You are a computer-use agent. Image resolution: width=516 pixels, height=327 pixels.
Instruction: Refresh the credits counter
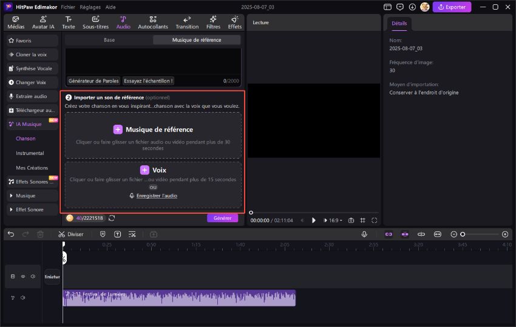point(112,218)
